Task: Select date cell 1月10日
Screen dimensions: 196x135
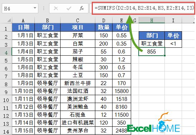Action: pyautogui.click(x=23, y=91)
